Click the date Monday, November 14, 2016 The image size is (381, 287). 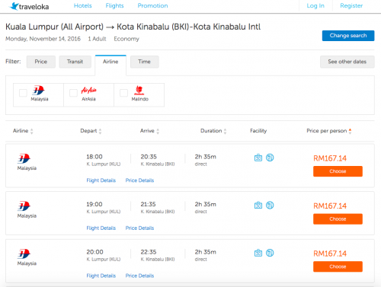43,39
